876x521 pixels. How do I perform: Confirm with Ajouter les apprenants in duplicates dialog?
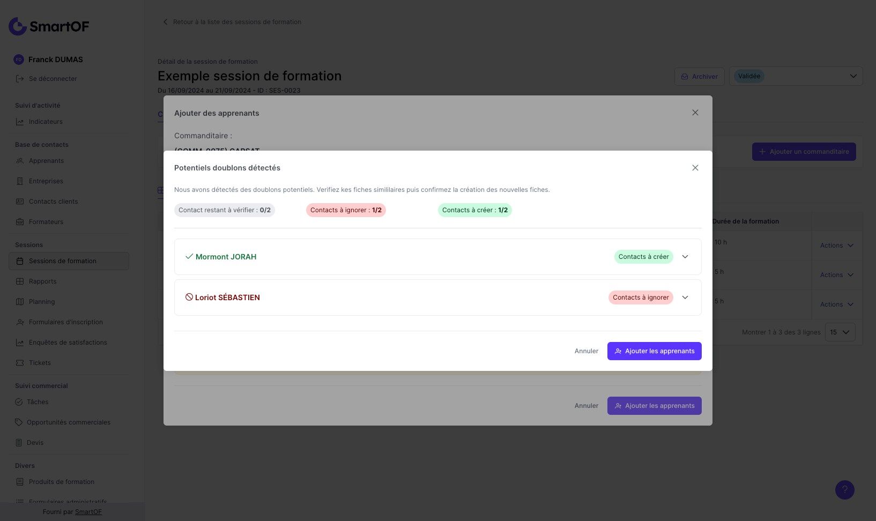click(655, 351)
